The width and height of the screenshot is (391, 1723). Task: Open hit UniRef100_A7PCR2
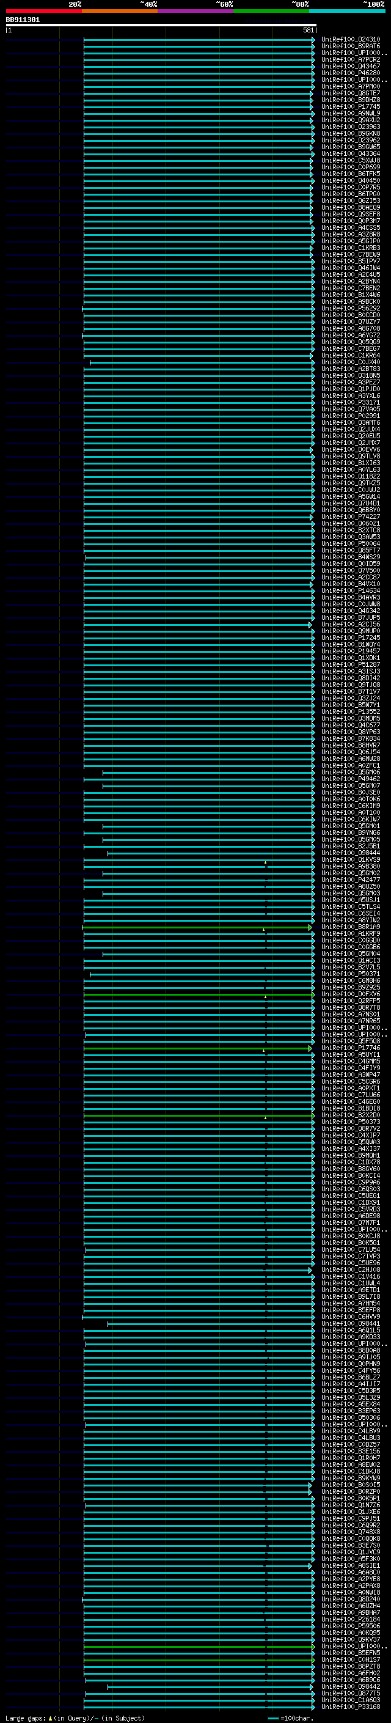pos(351,59)
